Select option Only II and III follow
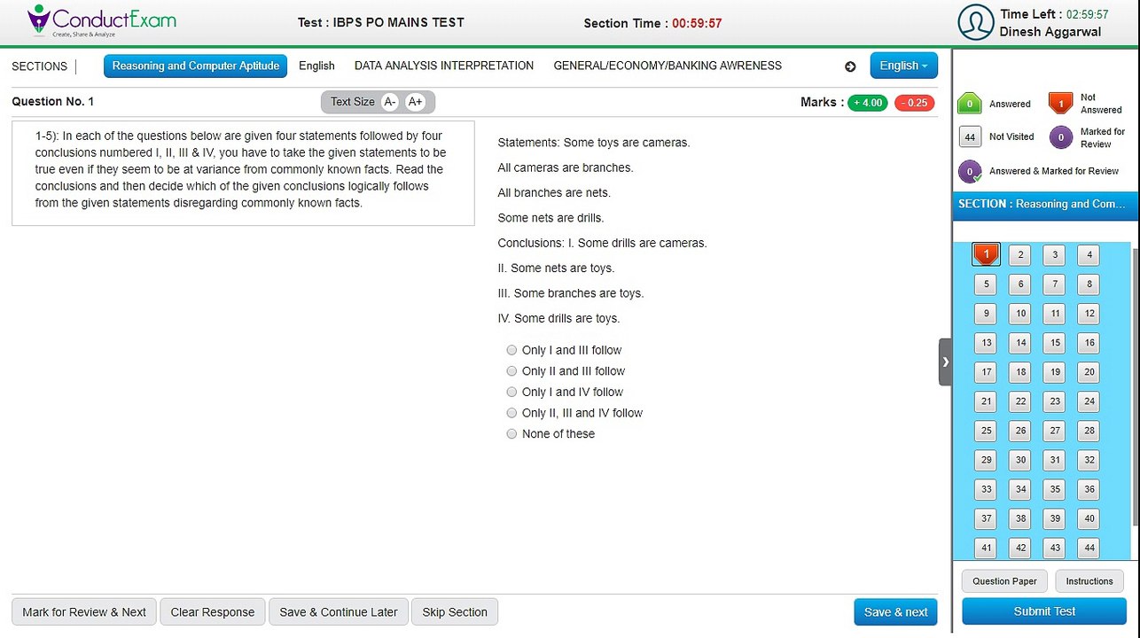Screen dimensions: 1140x638 click(x=511, y=371)
